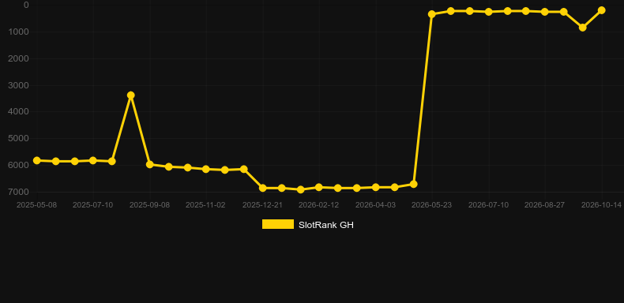Image resolution: width=624 pixels, height=303 pixels.
Task: Click the y-axis label 2000
Action: 18,58
